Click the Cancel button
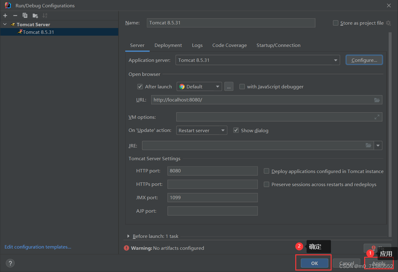This screenshot has width=398, height=272. (347, 263)
